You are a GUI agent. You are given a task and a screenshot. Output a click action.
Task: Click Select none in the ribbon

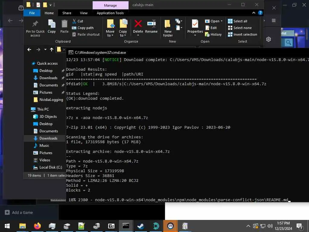240,28
